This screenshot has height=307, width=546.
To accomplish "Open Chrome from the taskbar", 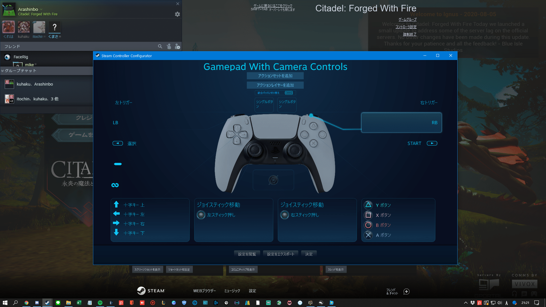I will tap(26, 303).
